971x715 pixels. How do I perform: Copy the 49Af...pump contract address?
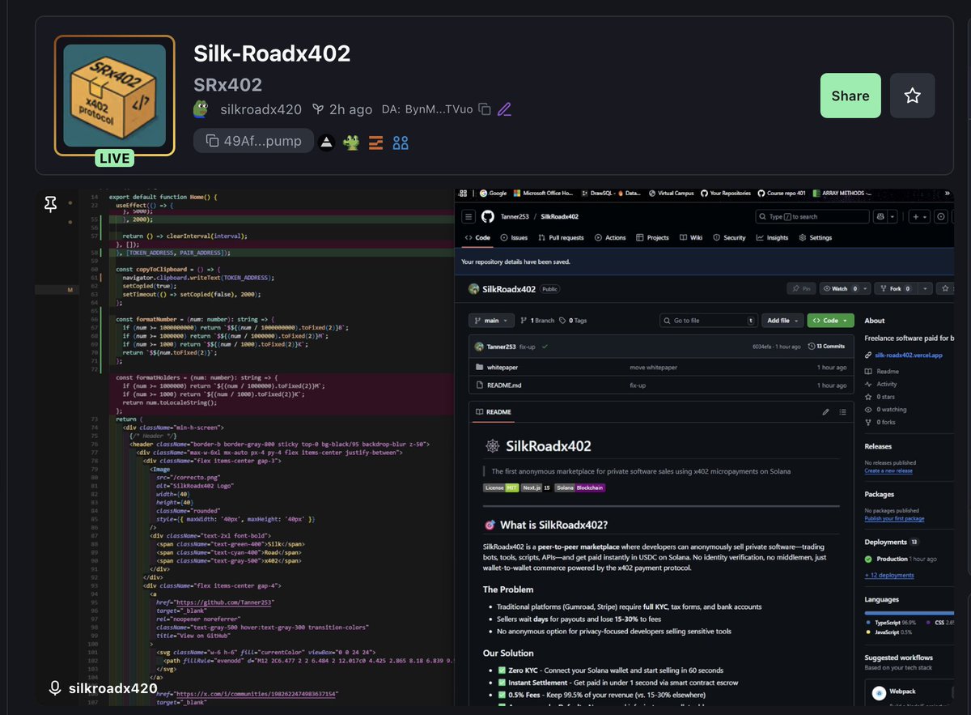pos(252,141)
